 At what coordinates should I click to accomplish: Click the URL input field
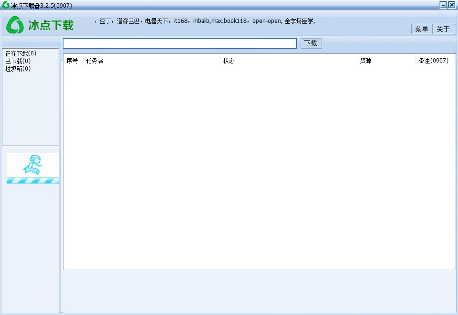pos(179,43)
